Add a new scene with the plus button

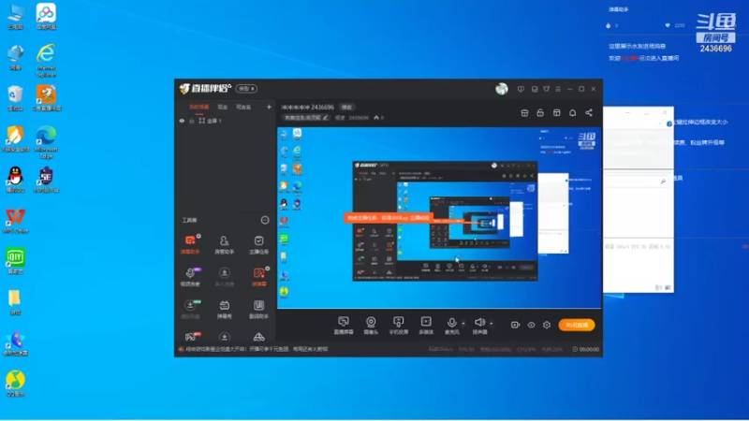(269, 107)
